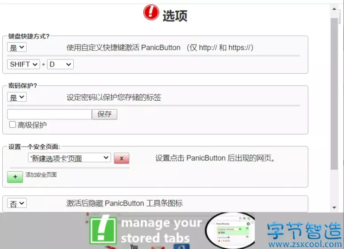
Task: Click the 'manage your stored tabs' banner text
Action: coord(161,230)
